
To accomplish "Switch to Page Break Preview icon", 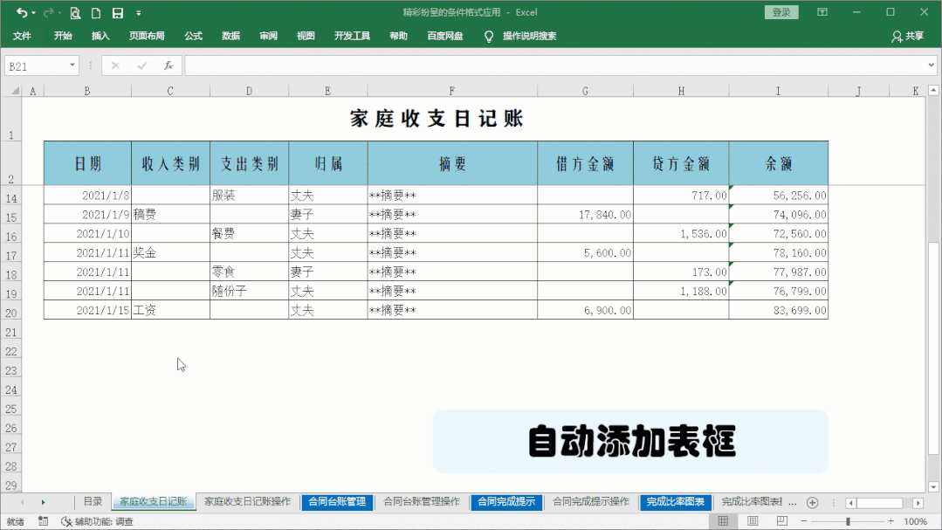I will tap(781, 521).
